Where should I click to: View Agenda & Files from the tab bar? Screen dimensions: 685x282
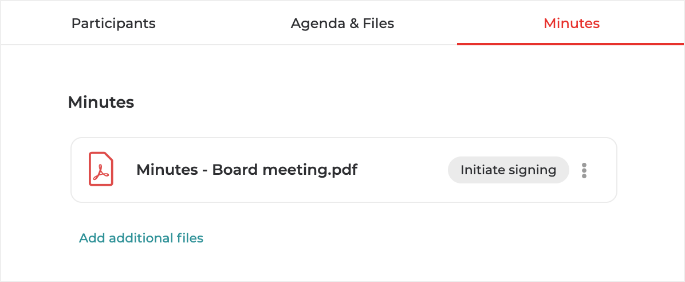point(342,23)
